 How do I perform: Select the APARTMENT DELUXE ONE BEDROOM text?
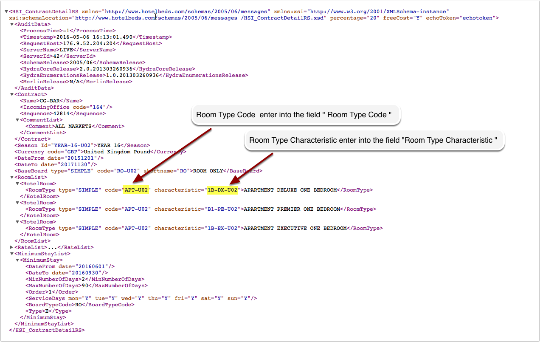[290, 190]
